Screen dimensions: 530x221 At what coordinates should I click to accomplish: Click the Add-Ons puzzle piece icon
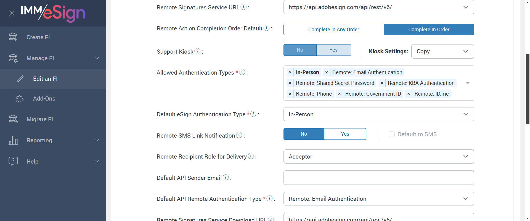tap(20, 99)
